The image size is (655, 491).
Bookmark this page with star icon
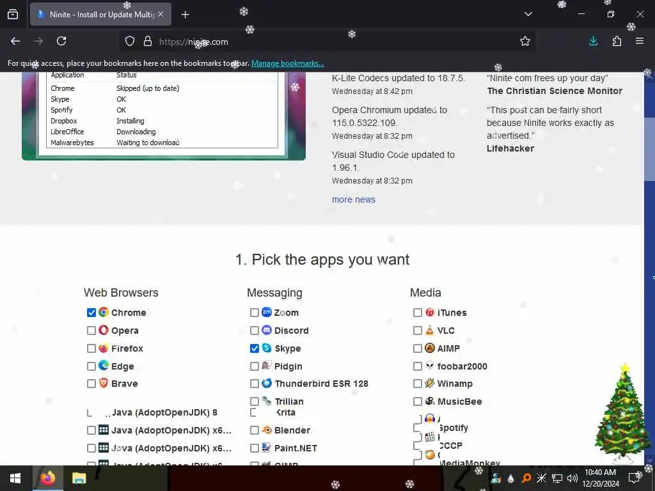tap(525, 41)
